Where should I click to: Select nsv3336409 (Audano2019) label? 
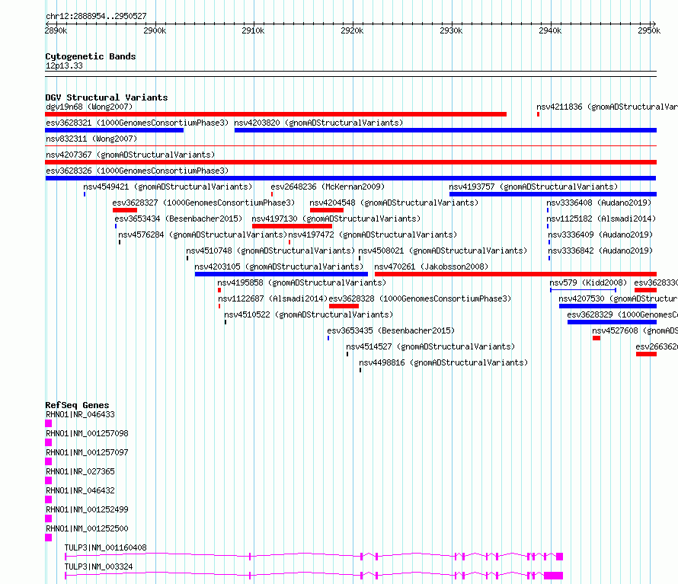pyautogui.click(x=600, y=235)
